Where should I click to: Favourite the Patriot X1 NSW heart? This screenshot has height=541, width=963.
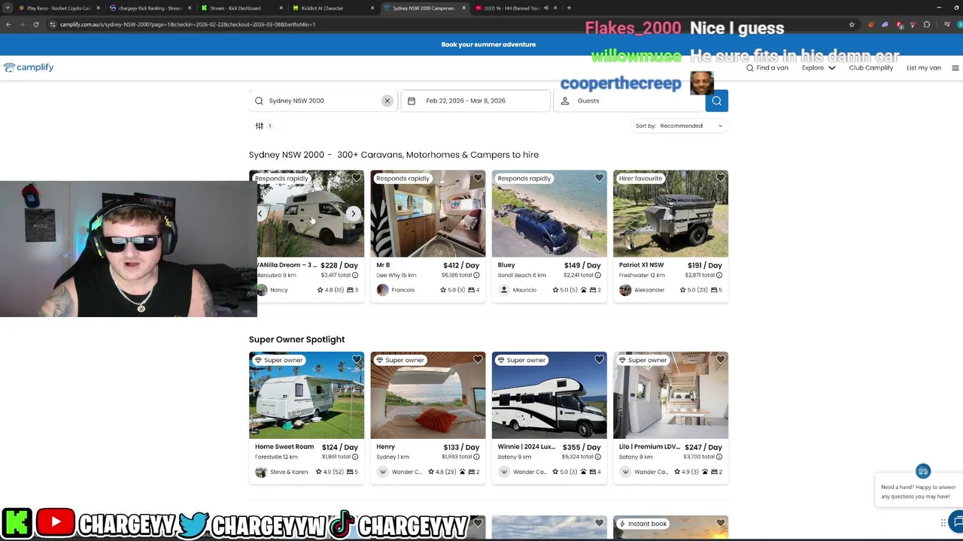tap(721, 178)
